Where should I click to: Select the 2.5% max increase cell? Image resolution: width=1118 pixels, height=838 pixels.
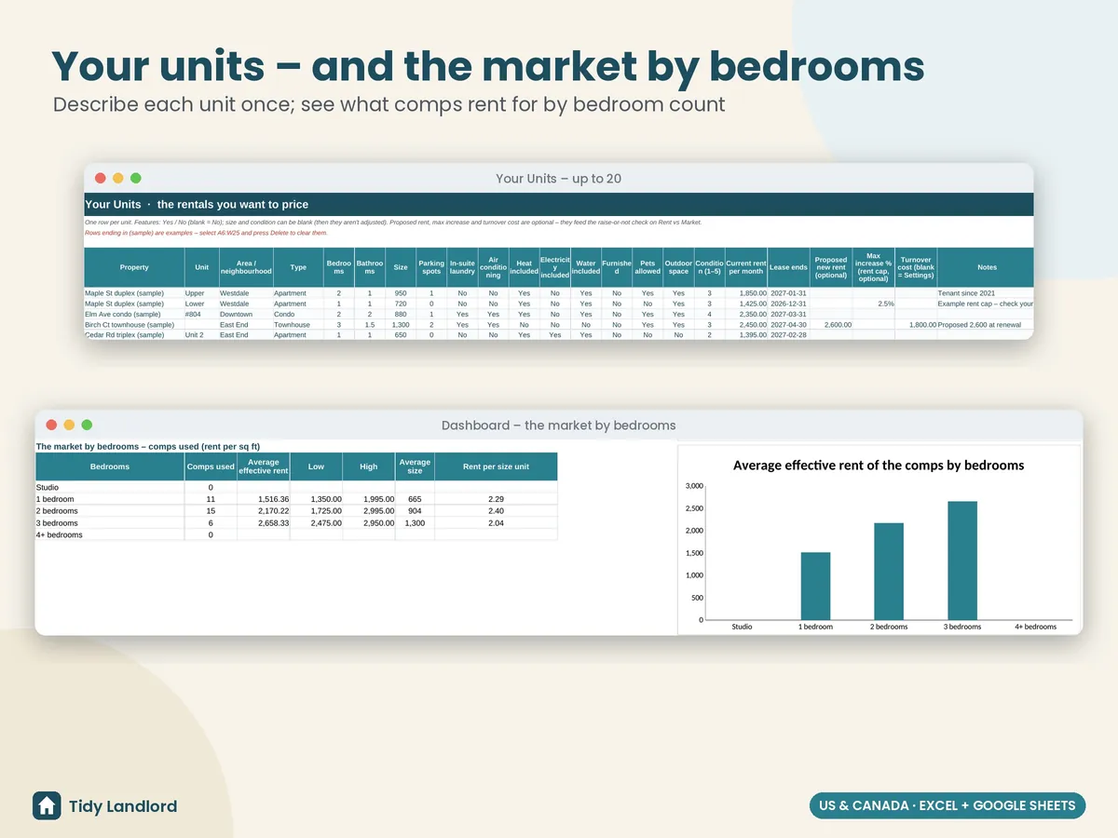(873, 304)
